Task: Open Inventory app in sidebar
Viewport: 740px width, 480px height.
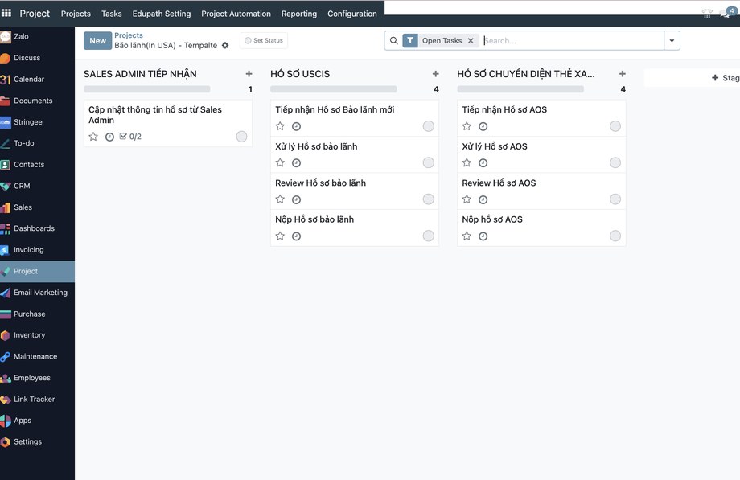Action: coord(37,335)
